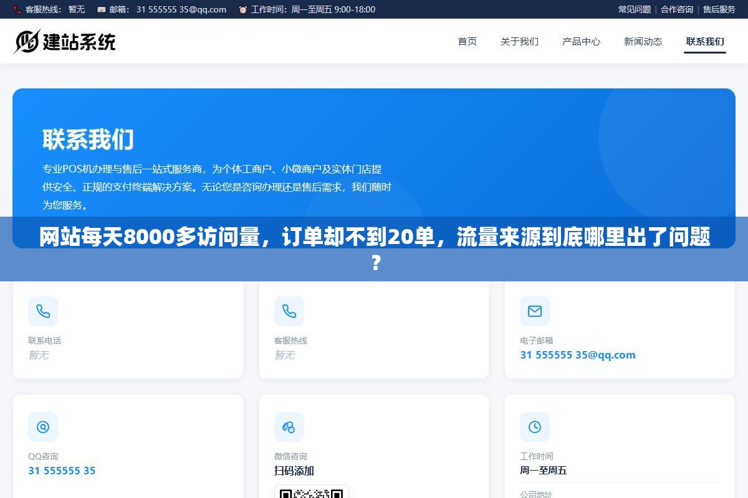Image resolution: width=748 pixels, height=498 pixels.
Task: Click 暂无 under 客服热线 card
Action: 284,355
